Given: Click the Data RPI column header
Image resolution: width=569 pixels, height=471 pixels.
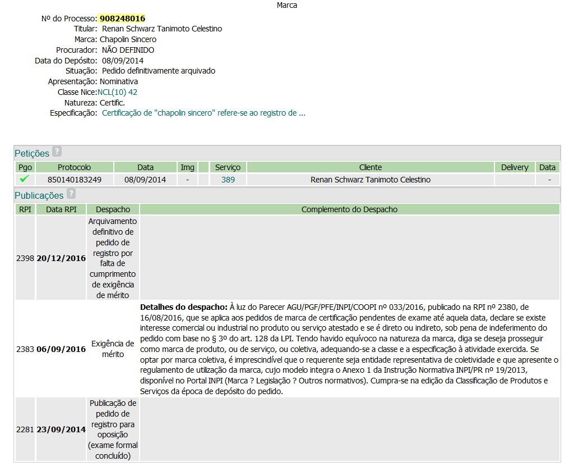Looking at the screenshot, I should point(61,209).
